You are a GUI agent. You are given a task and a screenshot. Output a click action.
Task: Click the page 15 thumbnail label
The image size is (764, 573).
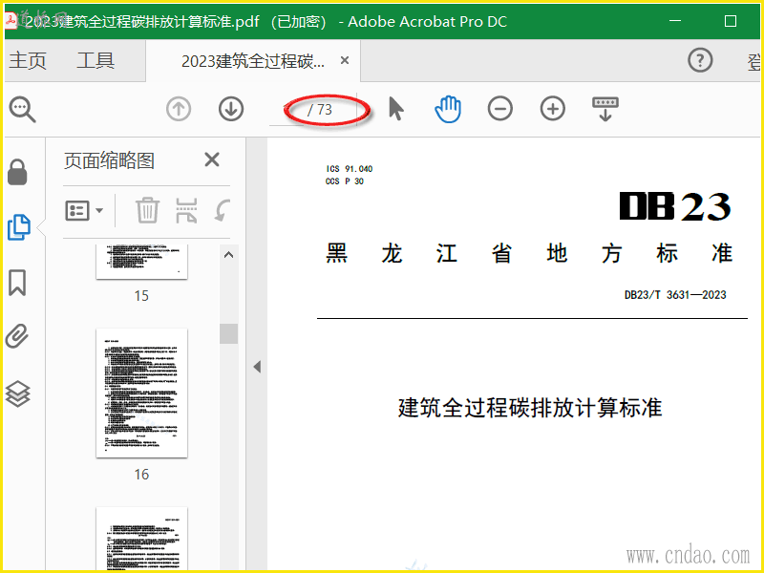(141, 296)
